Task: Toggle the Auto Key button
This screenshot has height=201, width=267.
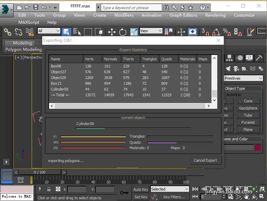Action: coord(141,189)
